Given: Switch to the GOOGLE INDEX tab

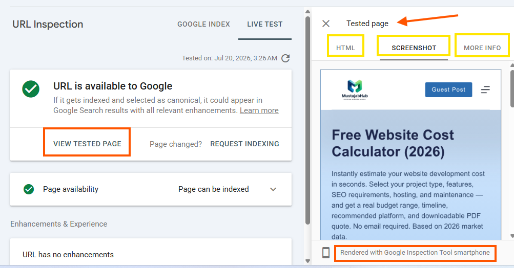Looking at the screenshot, I should 203,24.
